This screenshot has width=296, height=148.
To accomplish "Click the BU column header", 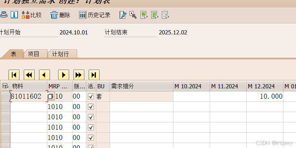I will click(x=103, y=86).
